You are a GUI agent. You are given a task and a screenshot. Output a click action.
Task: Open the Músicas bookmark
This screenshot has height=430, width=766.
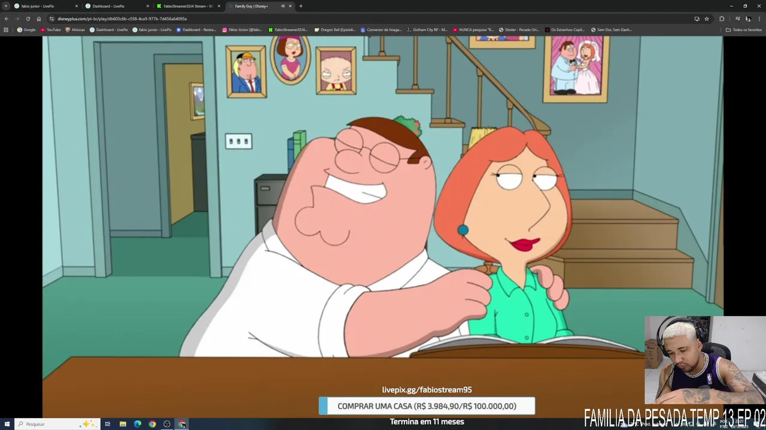(75, 29)
